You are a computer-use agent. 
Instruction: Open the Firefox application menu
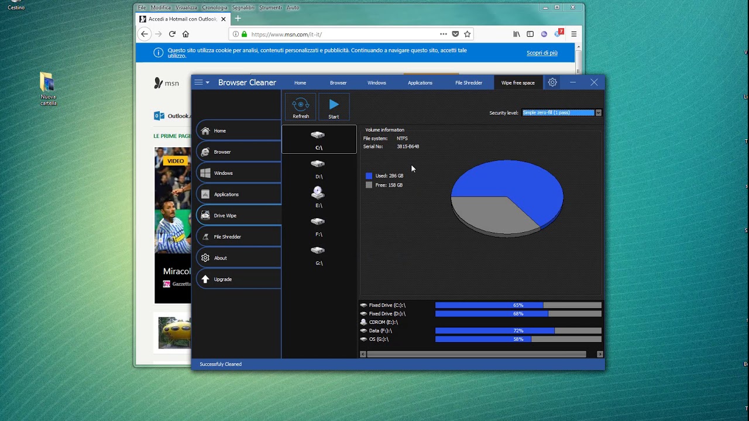[x=574, y=34]
